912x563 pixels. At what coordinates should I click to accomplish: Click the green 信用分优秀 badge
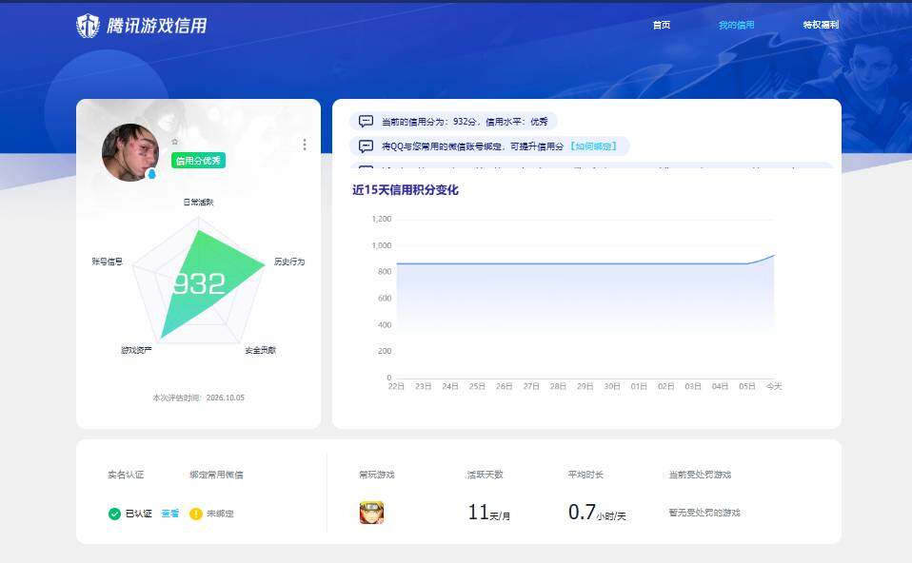tap(198, 161)
